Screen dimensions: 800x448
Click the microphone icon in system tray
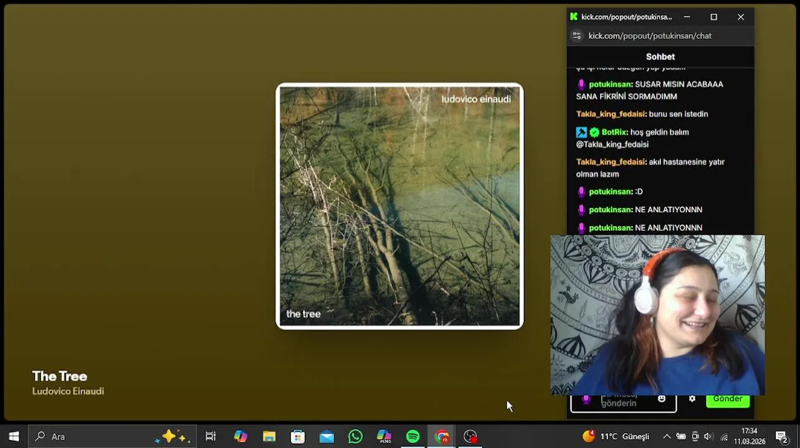pyautogui.click(x=695, y=437)
